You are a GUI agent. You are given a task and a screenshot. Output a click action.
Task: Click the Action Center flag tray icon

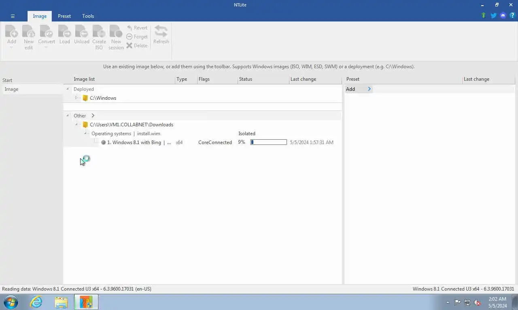click(457, 302)
